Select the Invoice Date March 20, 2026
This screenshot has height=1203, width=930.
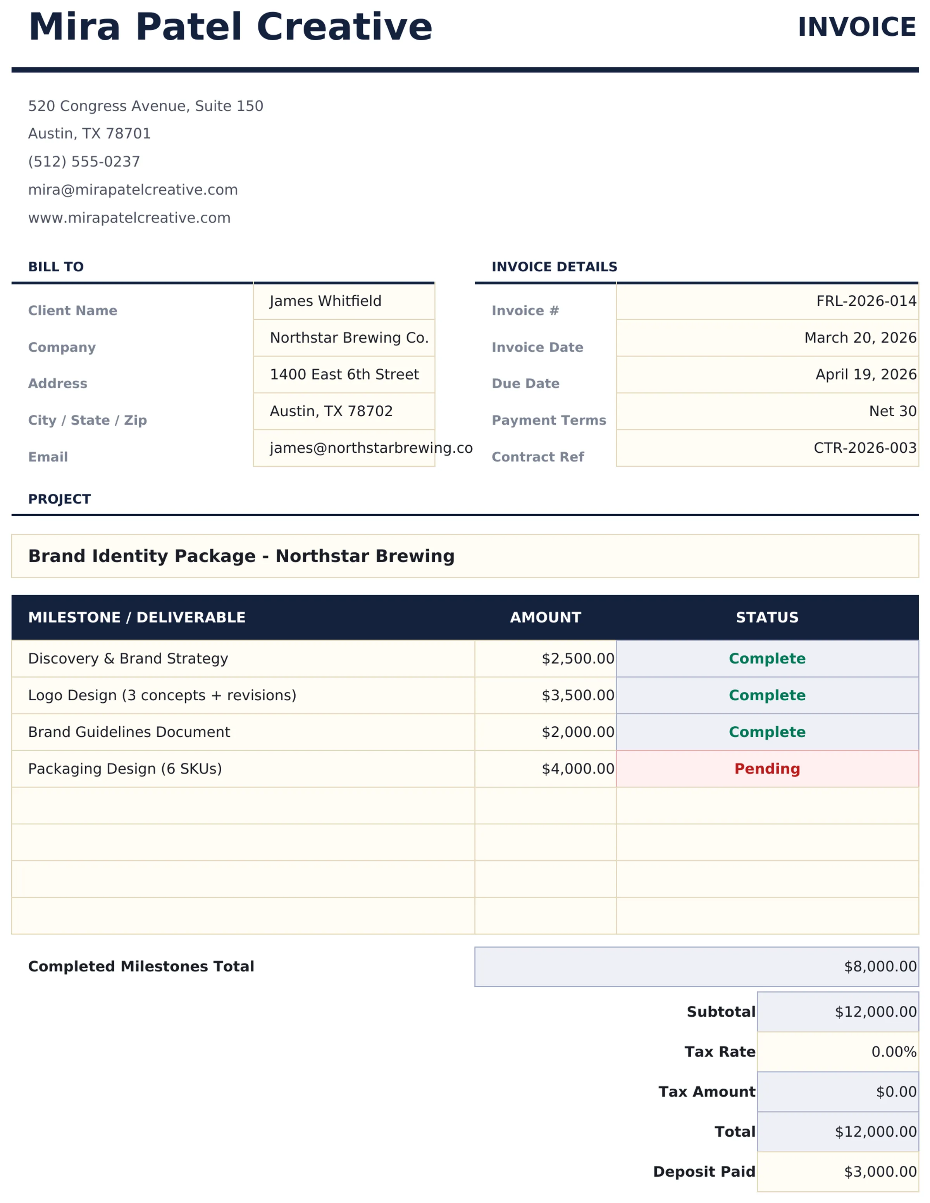tap(768, 338)
